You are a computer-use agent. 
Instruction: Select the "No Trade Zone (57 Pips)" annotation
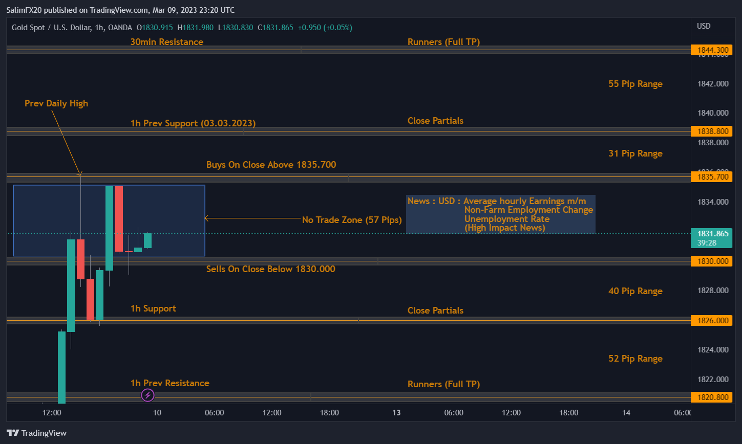(351, 220)
